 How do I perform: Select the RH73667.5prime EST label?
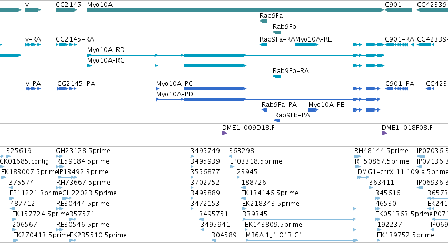pyautogui.click(x=83, y=183)
